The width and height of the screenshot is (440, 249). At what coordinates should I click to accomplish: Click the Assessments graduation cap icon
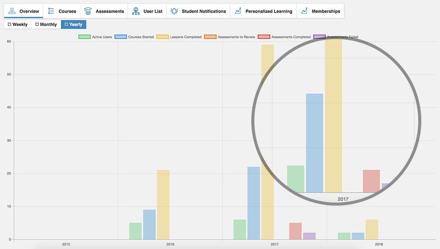tap(88, 11)
